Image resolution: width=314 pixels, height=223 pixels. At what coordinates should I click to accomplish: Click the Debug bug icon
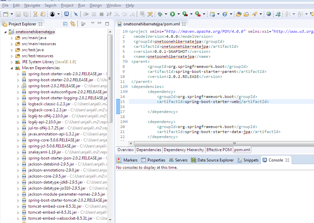pyautogui.click(x=160, y=14)
